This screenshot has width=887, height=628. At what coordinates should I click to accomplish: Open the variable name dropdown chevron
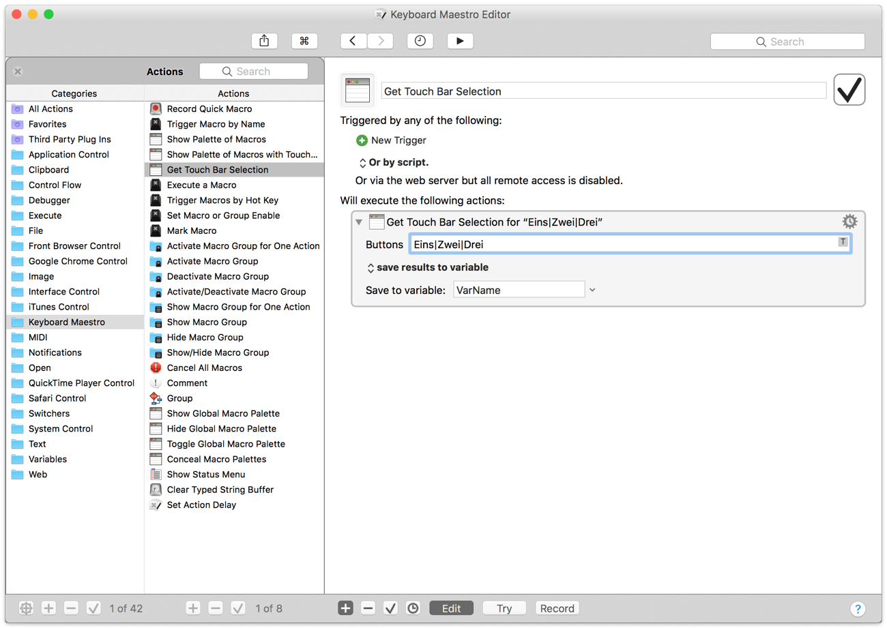pos(592,290)
